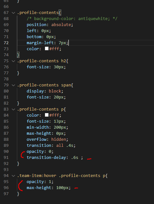
Task: Click line number 91 in the gutter
Action: [x=6, y=158]
